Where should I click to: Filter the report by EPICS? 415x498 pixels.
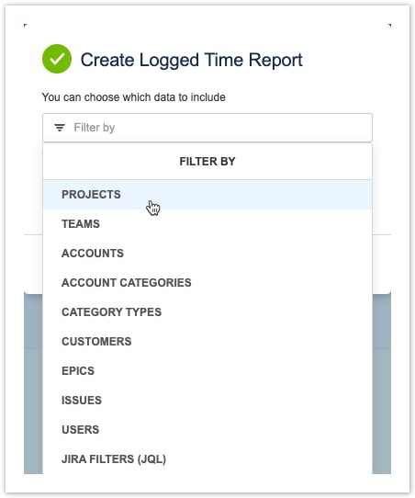click(x=207, y=370)
